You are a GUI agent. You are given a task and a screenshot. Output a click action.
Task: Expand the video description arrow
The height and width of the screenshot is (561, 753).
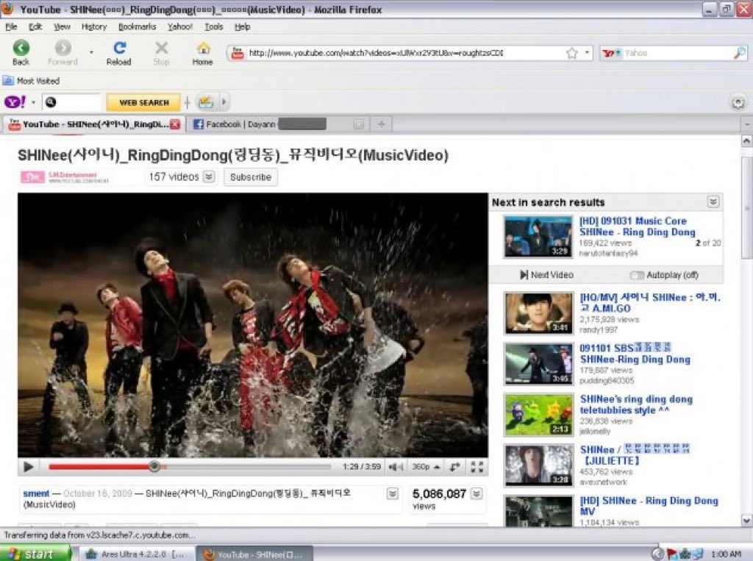393,494
